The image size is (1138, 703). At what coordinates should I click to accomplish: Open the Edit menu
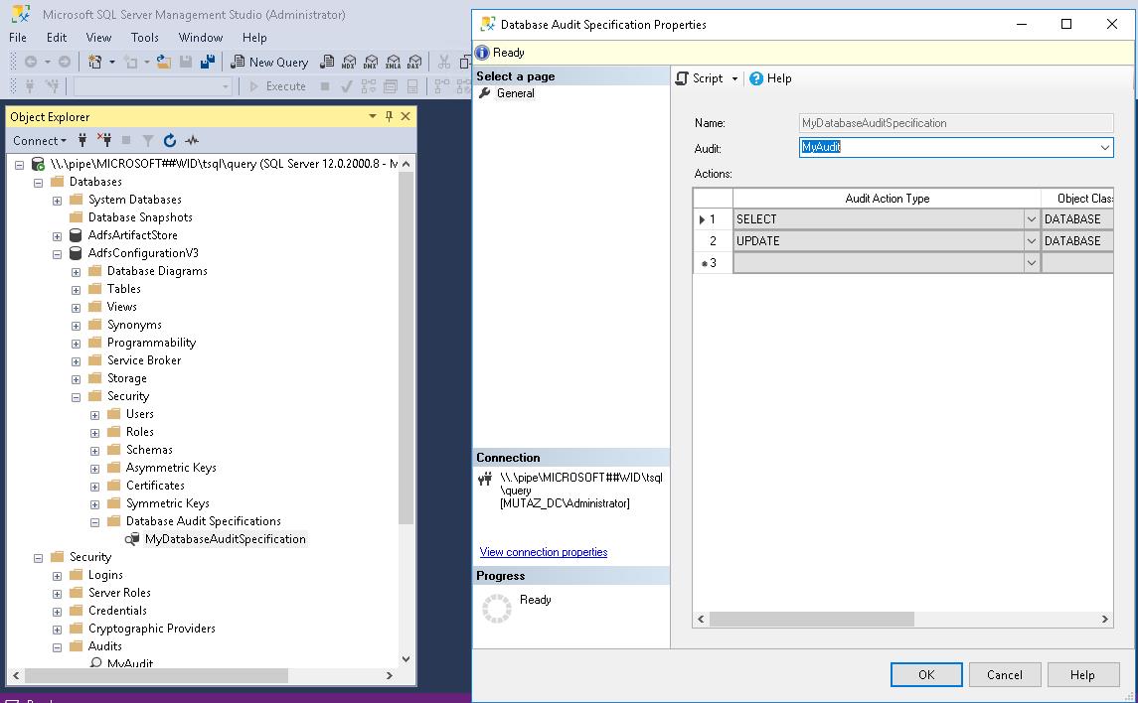[x=57, y=38]
